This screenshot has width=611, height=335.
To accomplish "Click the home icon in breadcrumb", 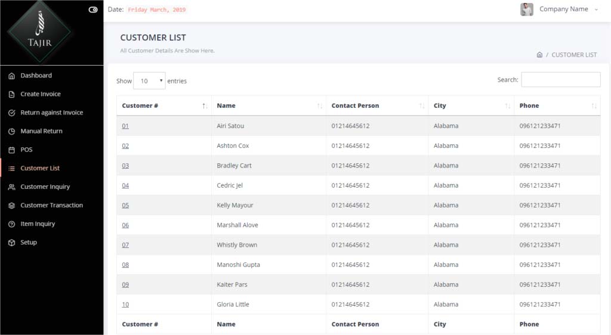I will click(x=539, y=54).
